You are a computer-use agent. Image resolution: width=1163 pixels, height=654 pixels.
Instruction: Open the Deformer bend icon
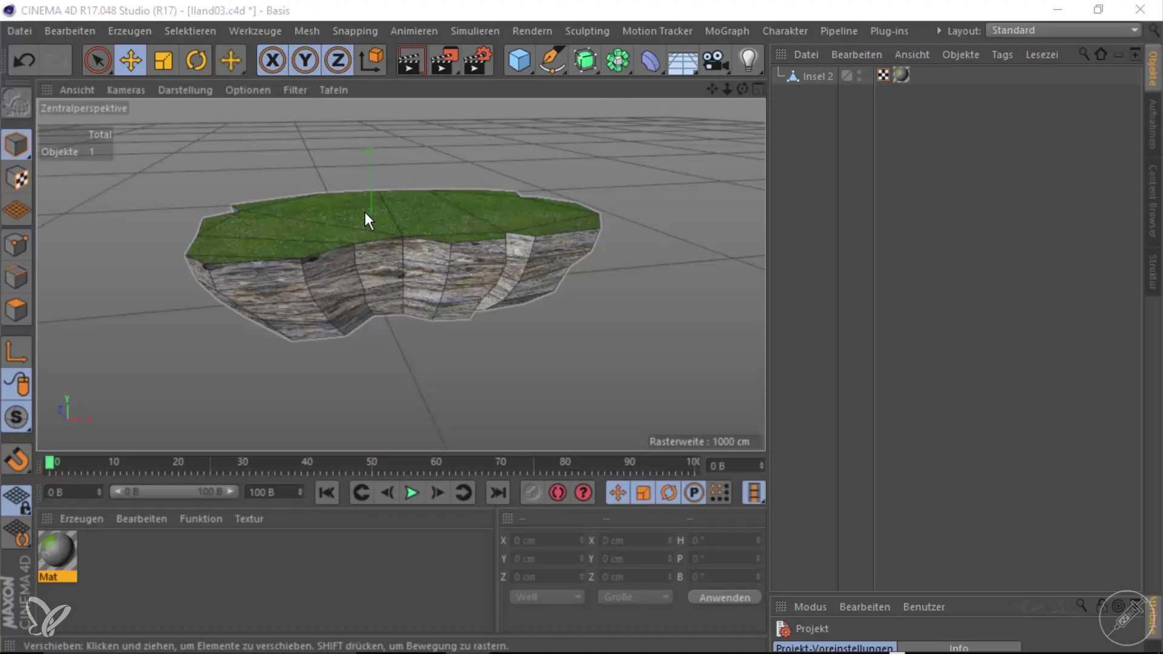pos(650,61)
